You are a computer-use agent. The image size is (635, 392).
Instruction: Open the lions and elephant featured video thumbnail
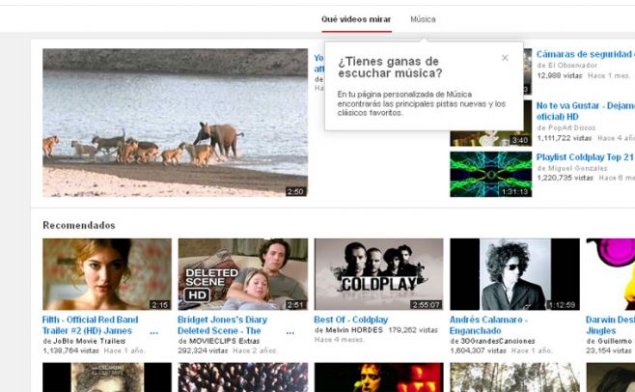[x=175, y=123]
